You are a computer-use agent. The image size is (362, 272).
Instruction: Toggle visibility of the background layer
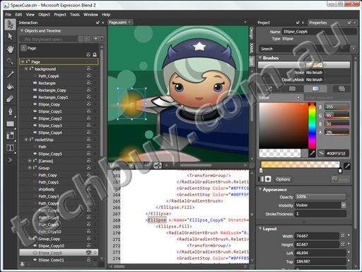[x=88, y=69]
